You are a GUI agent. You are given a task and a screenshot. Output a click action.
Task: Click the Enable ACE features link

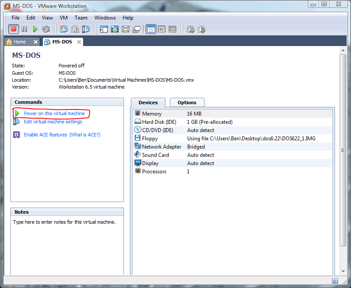tap(45, 135)
